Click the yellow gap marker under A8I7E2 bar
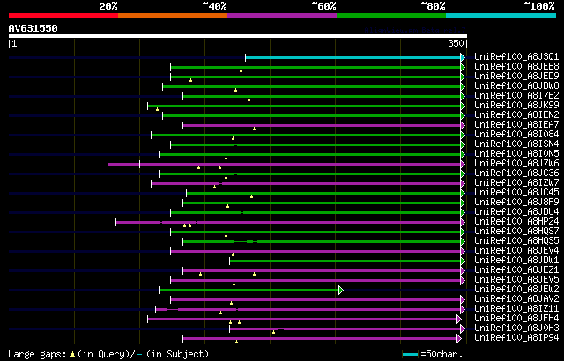The height and width of the screenshot is (361, 564). coord(249,99)
